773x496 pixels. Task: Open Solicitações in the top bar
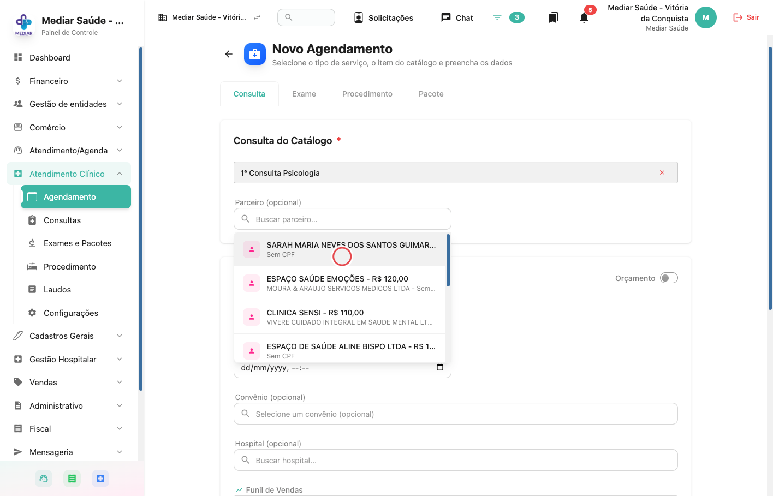pos(384,17)
